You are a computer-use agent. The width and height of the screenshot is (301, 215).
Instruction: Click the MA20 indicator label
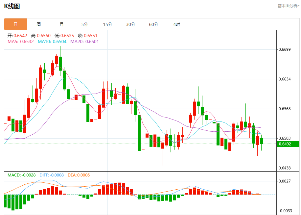(84, 41)
